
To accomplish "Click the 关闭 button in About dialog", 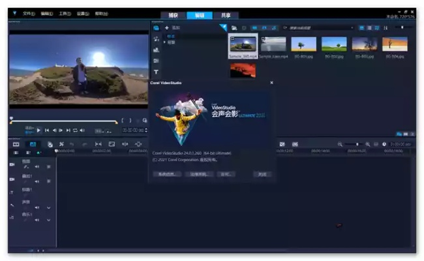I will 262,174.
